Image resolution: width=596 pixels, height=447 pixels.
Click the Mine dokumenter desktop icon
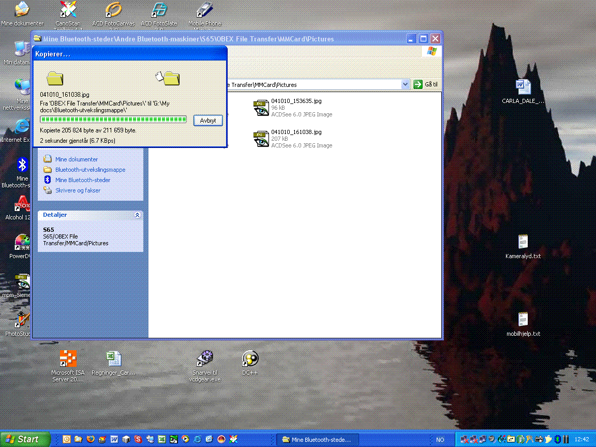(22, 14)
